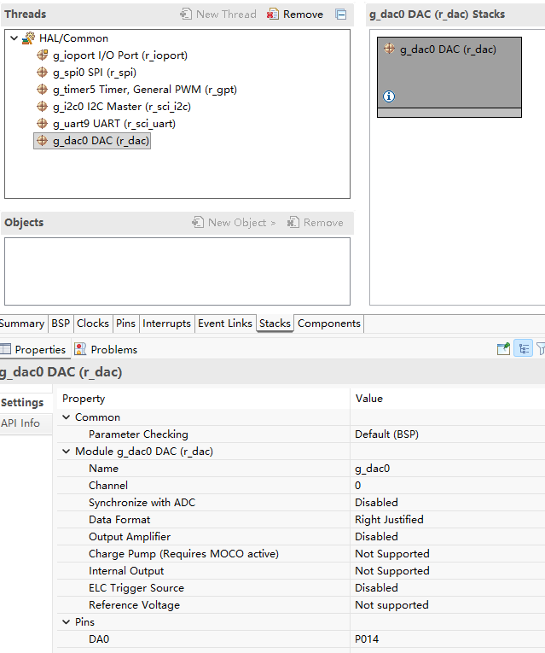Click the g_i2c0 module icon

tap(42, 106)
